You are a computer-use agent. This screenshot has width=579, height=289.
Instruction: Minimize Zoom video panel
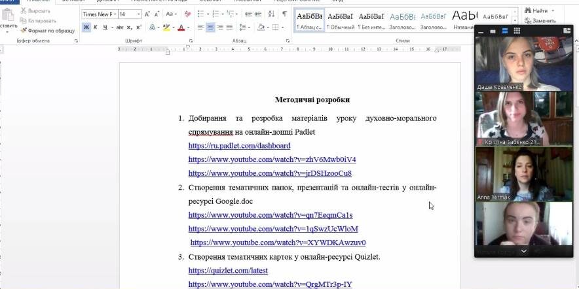tap(481, 31)
